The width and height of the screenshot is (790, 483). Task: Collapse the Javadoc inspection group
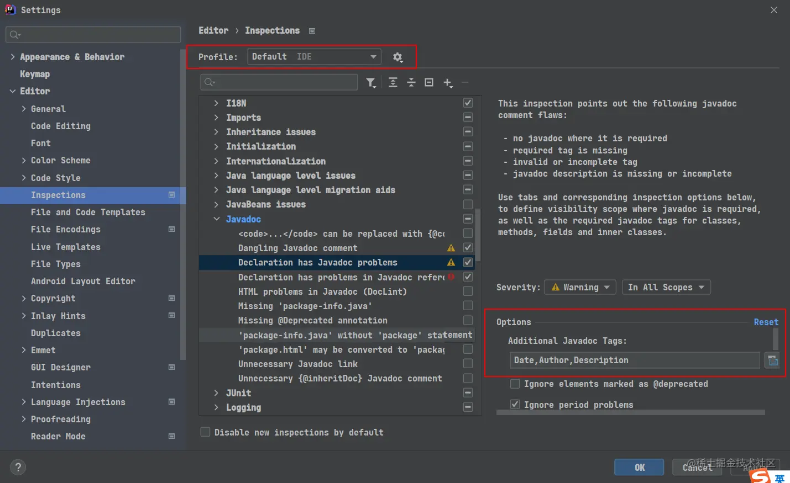[x=216, y=219]
